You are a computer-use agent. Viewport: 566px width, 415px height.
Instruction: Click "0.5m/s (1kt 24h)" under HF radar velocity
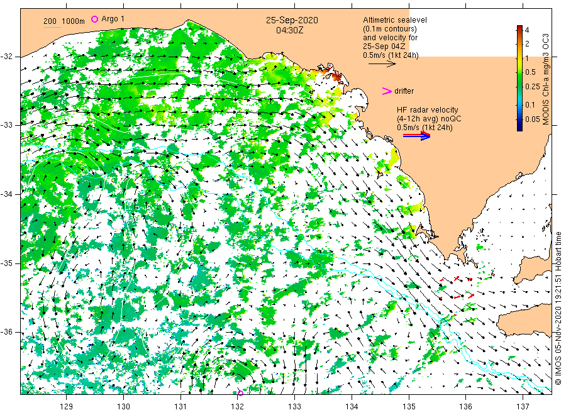pos(425,128)
